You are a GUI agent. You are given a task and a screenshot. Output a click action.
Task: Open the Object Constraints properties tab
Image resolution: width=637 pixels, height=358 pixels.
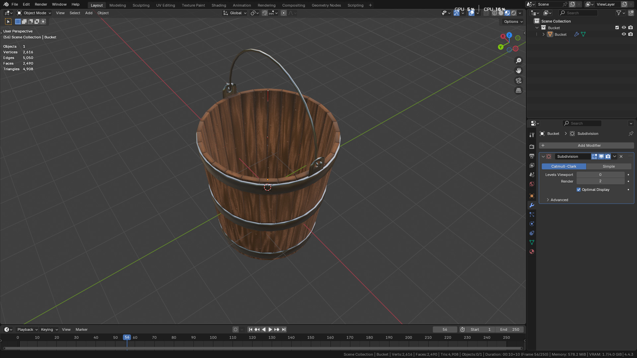(532, 233)
